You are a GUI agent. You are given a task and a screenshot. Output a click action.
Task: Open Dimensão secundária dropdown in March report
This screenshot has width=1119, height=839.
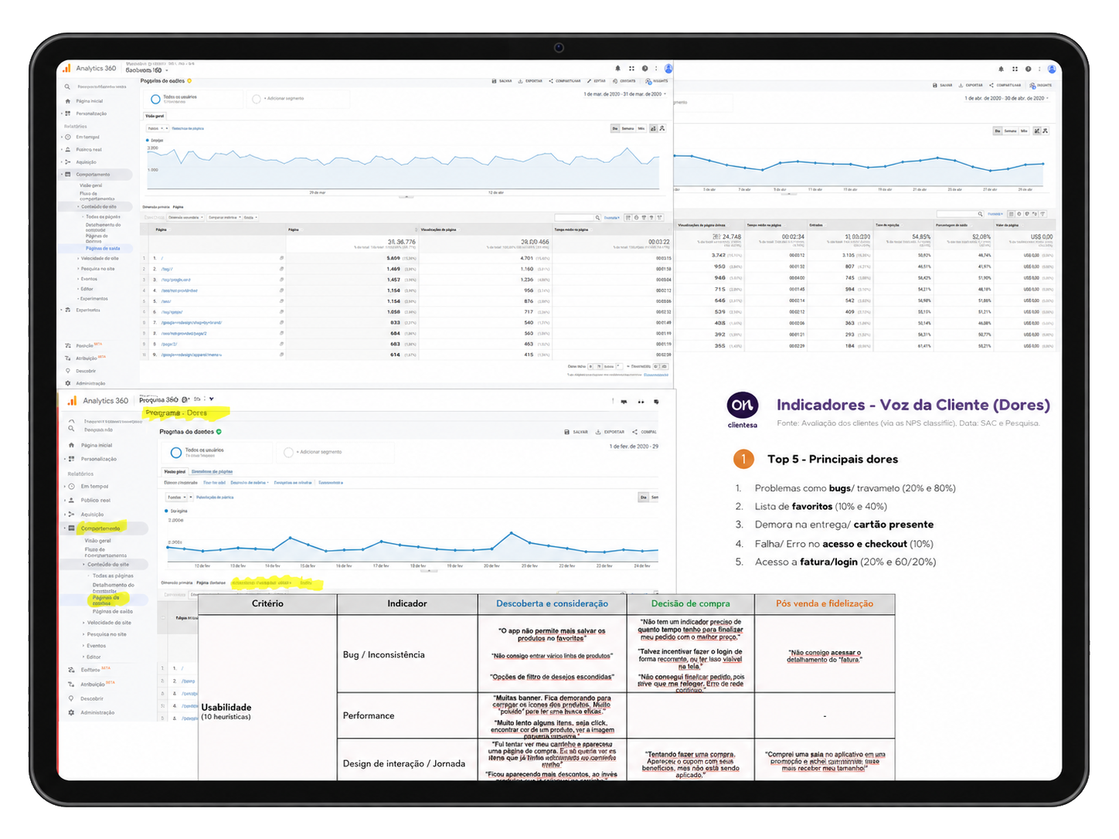point(185,218)
